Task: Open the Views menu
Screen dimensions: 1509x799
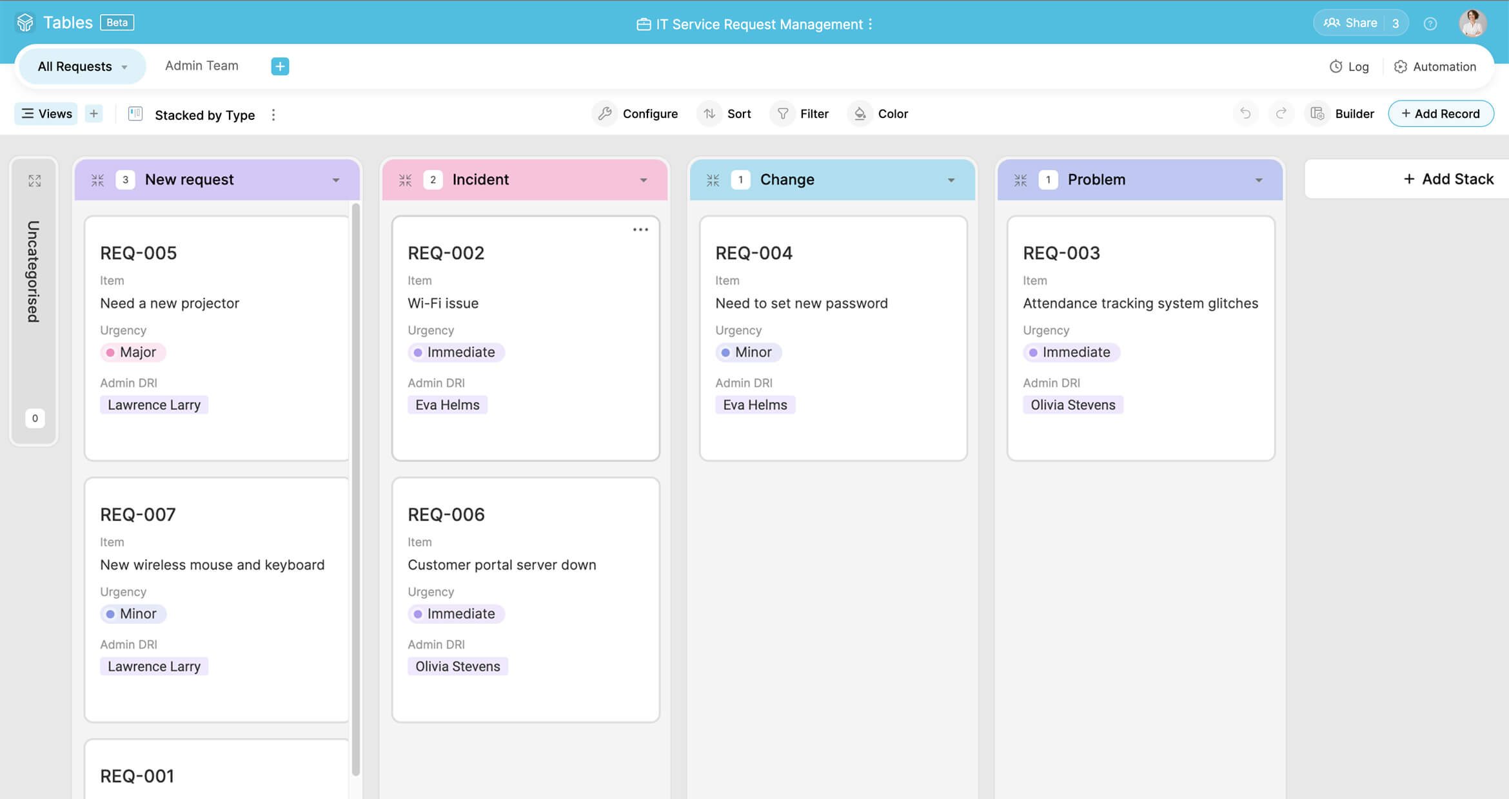Action: (46, 113)
